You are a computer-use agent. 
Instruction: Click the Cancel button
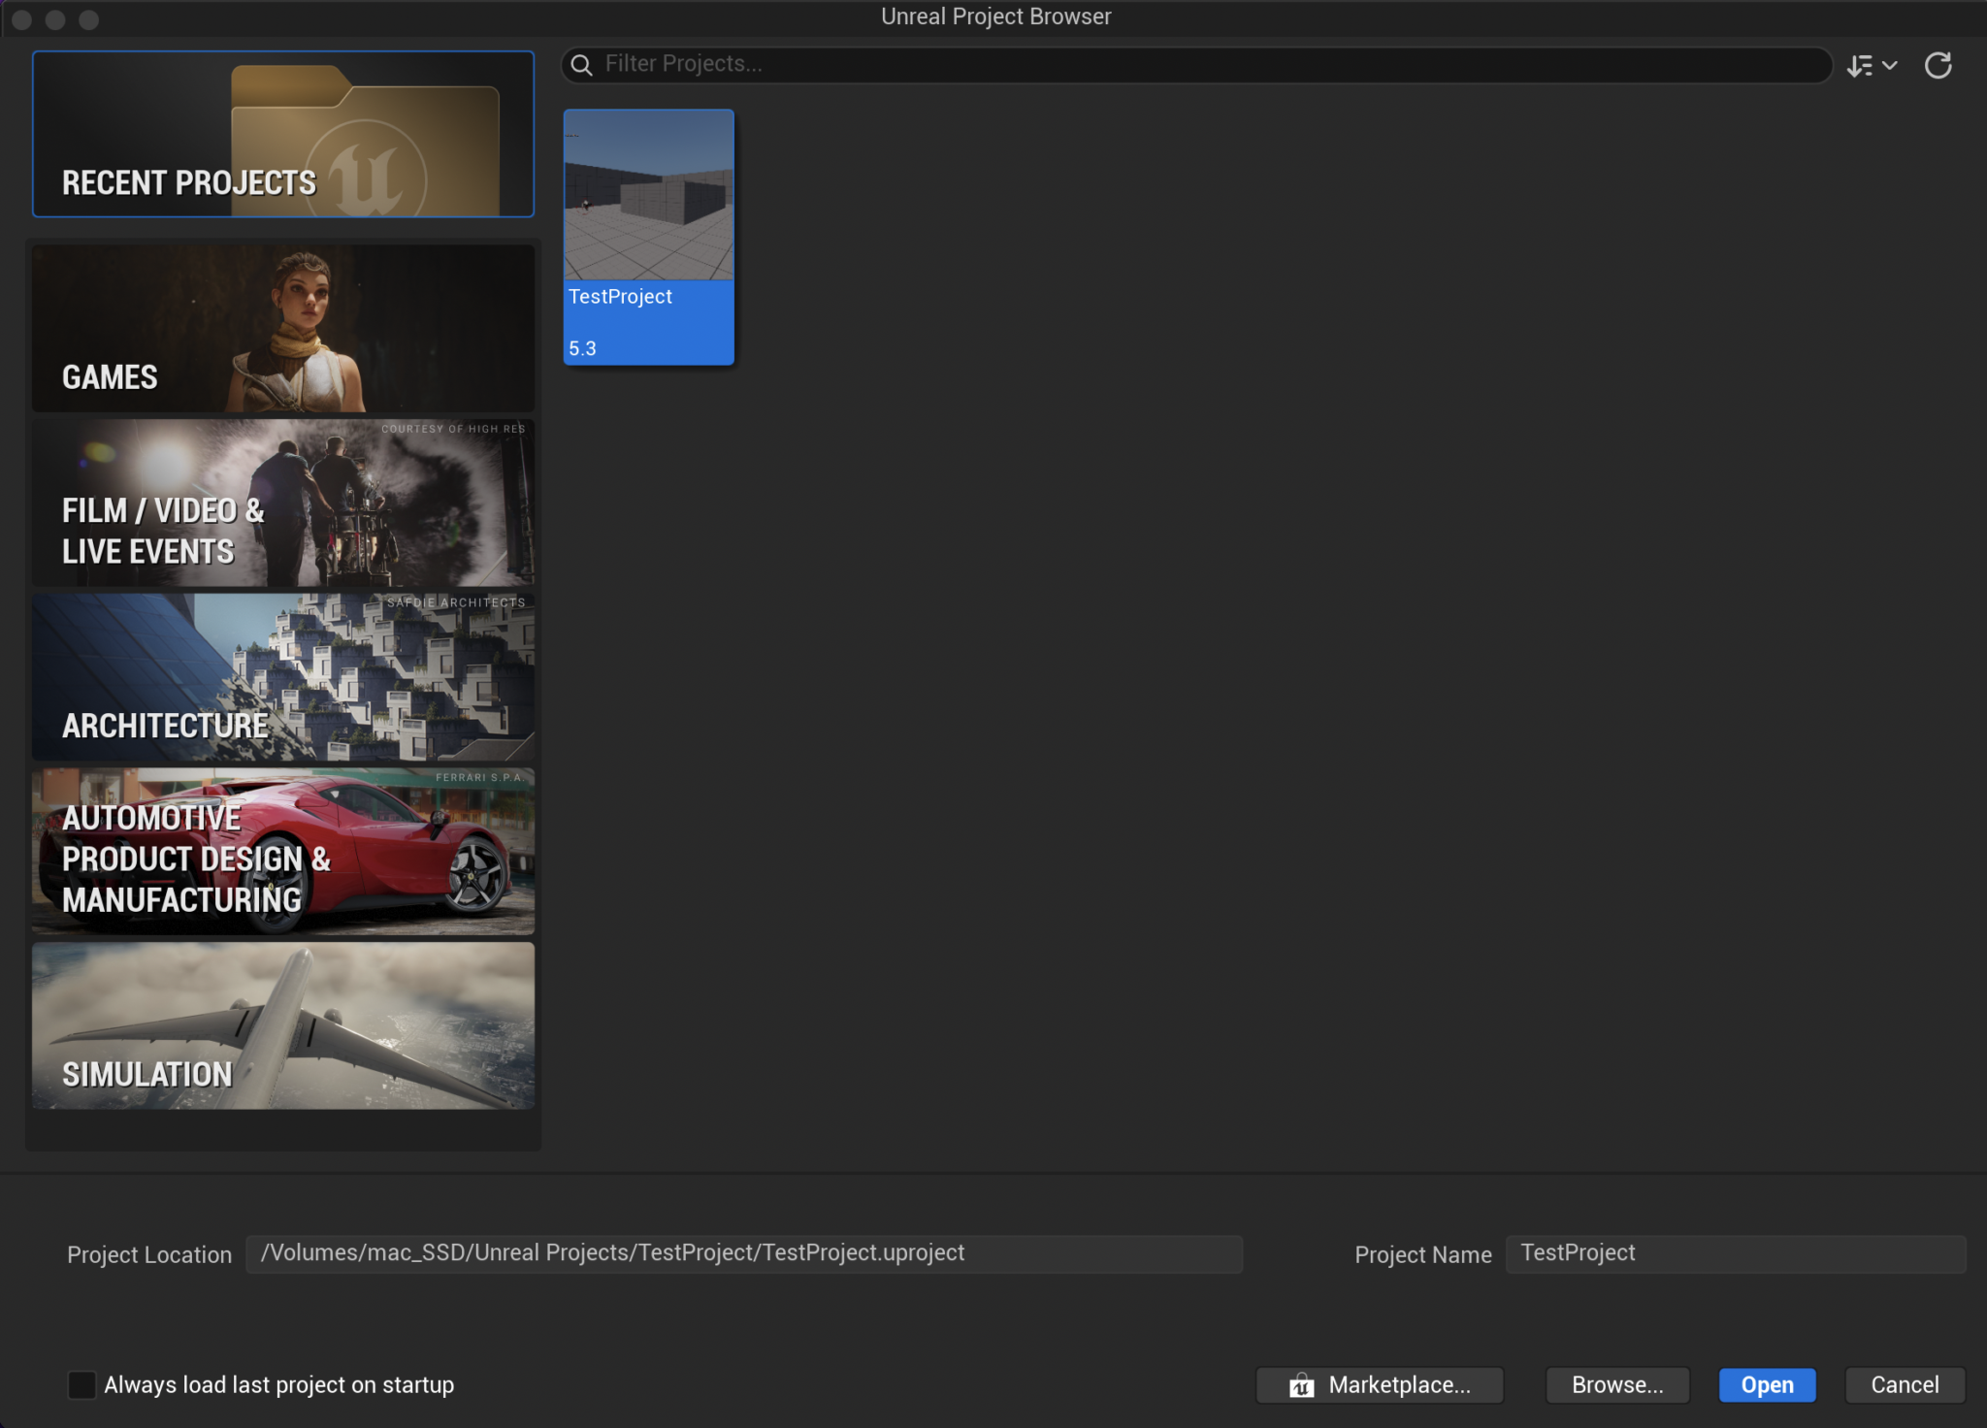point(1904,1385)
